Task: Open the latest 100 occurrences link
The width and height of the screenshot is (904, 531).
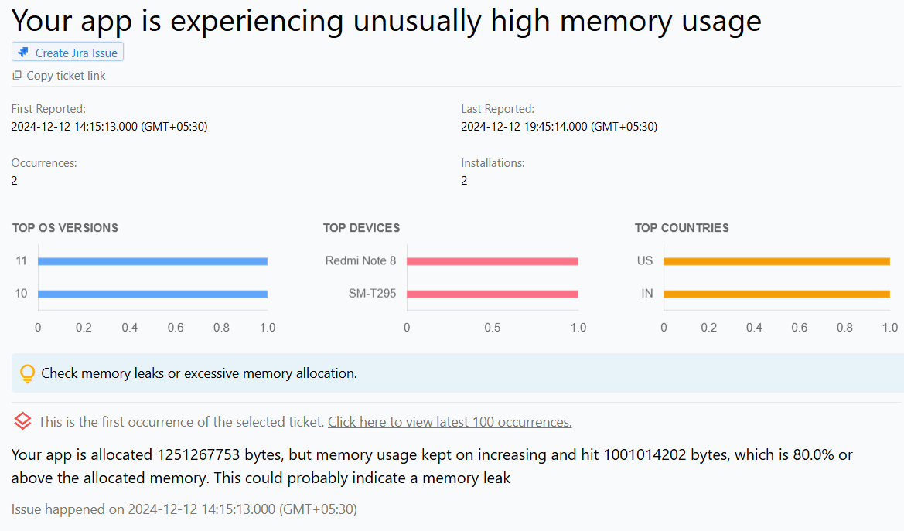Action: tap(449, 421)
